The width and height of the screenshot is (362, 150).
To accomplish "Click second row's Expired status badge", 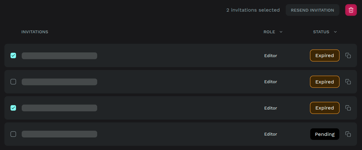I will [325, 82].
